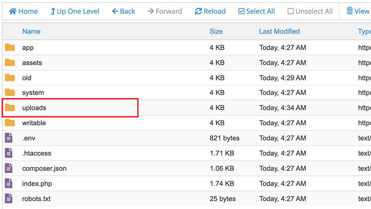Click the app folder icon
371x209 pixels.
click(10, 48)
